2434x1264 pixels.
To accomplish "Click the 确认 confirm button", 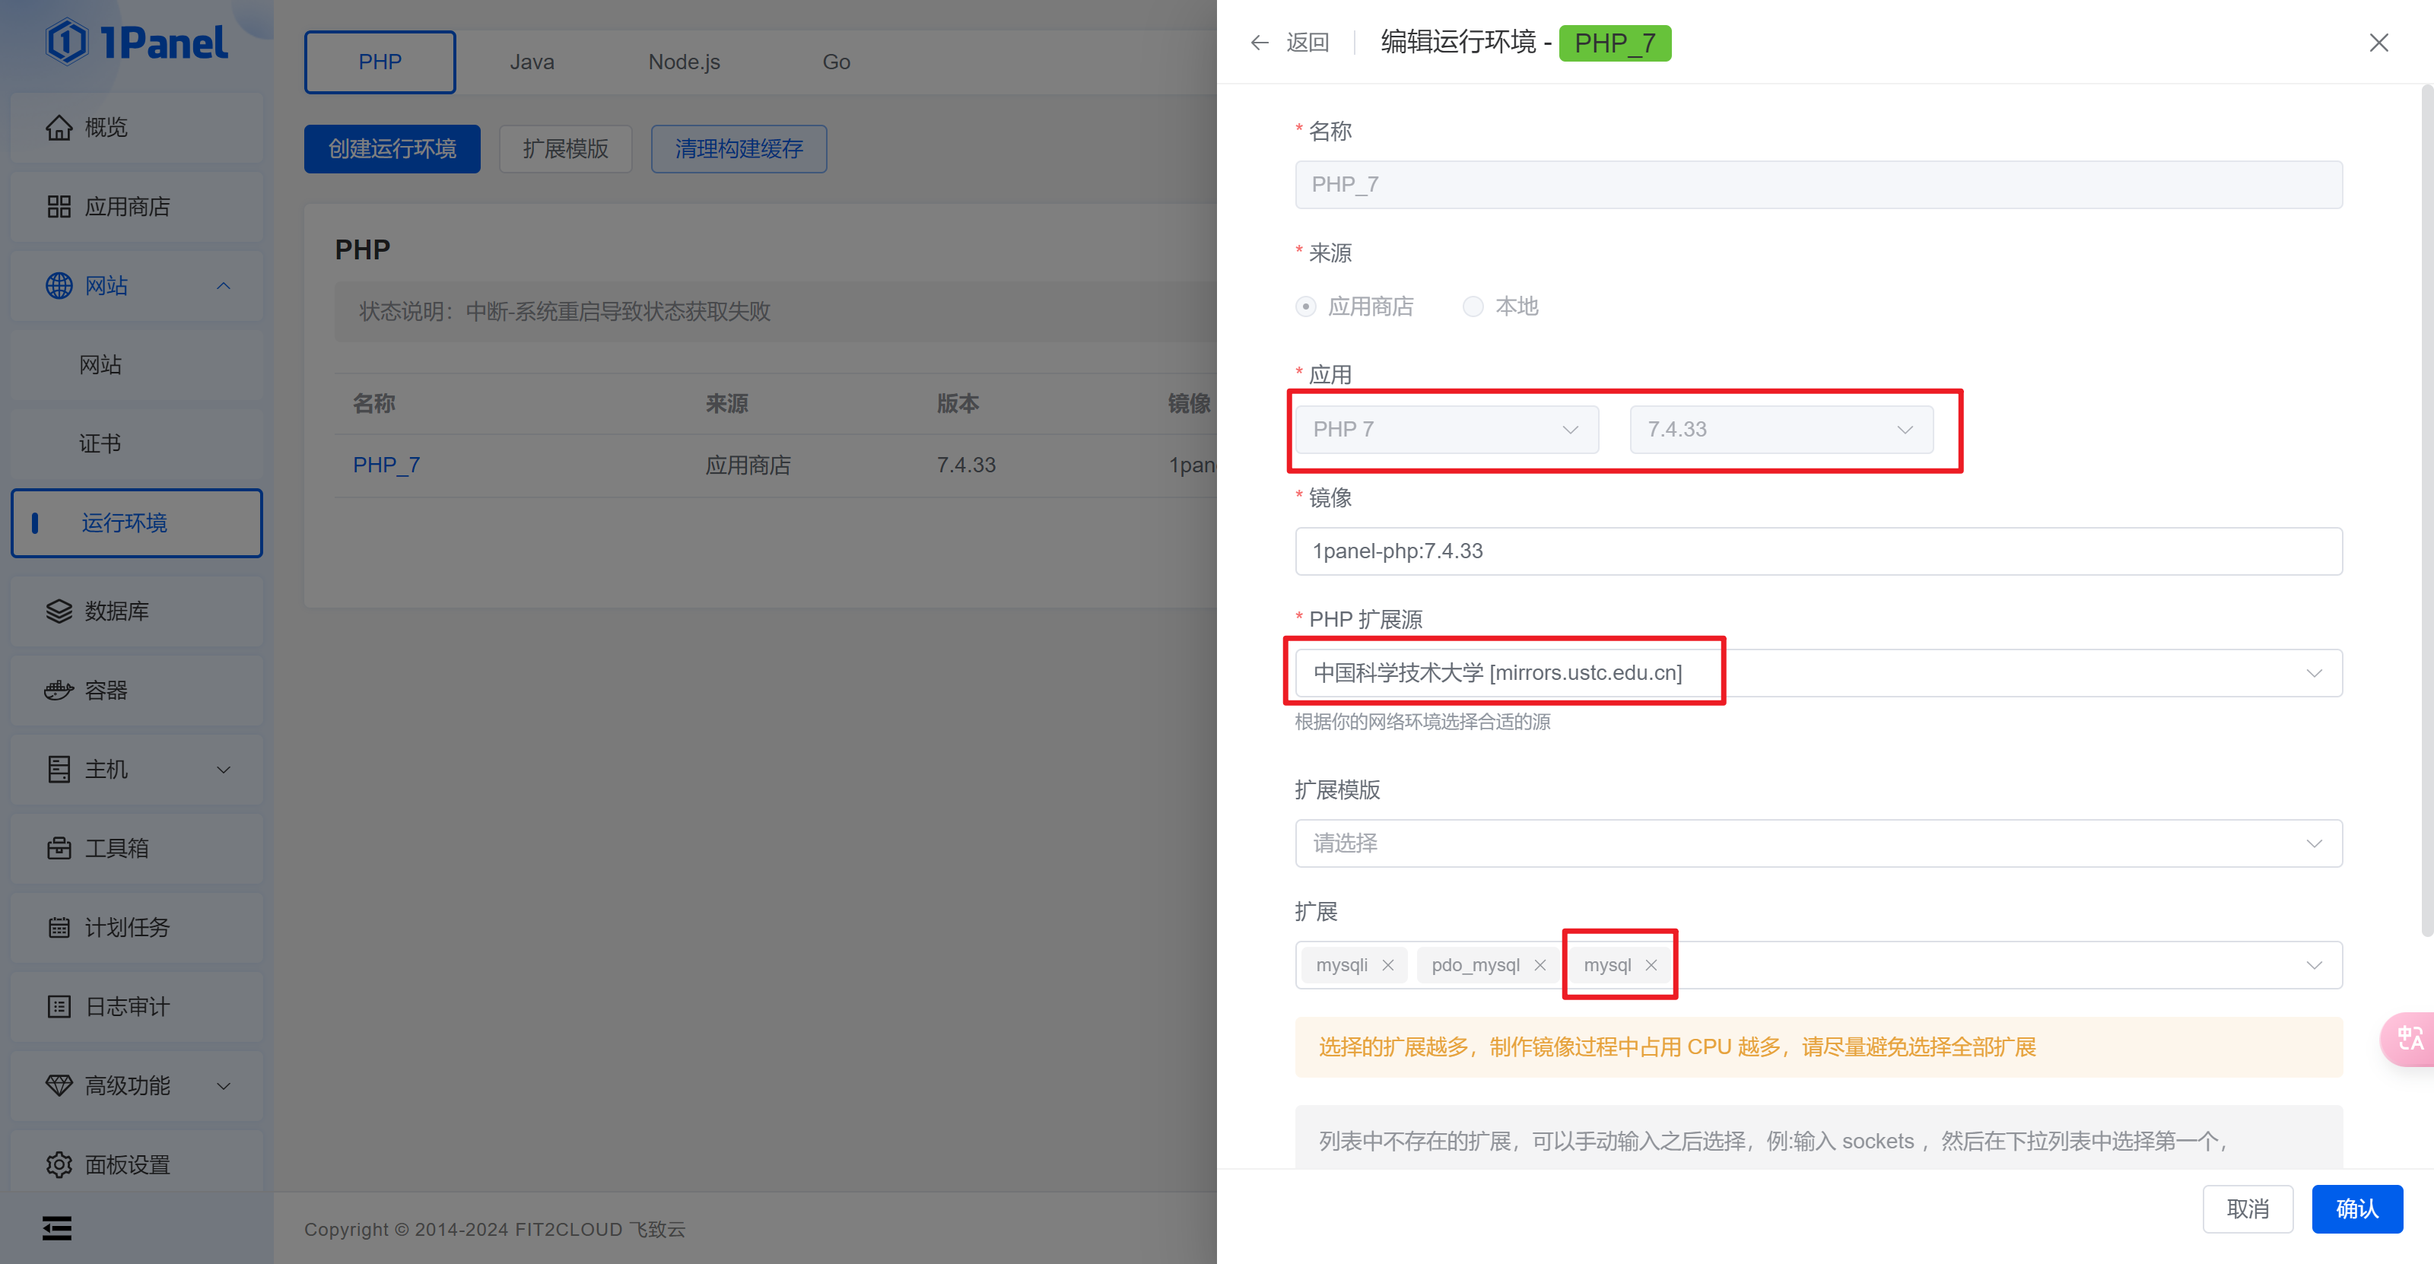I will coord(2356,1208).
